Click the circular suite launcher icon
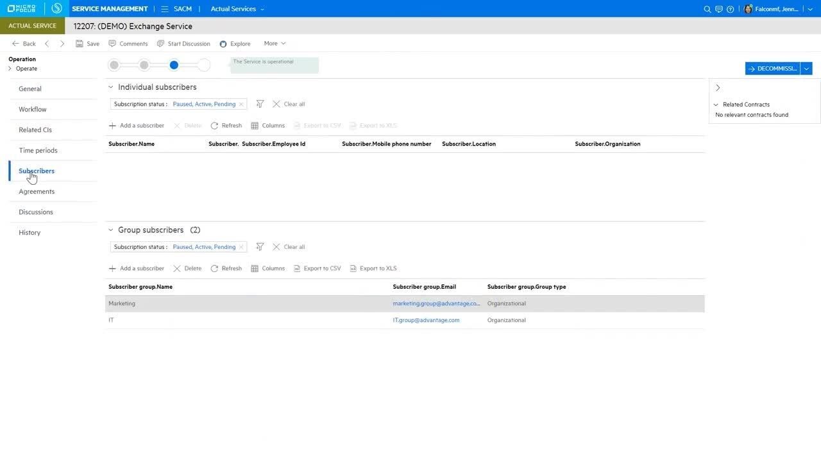 56,8
